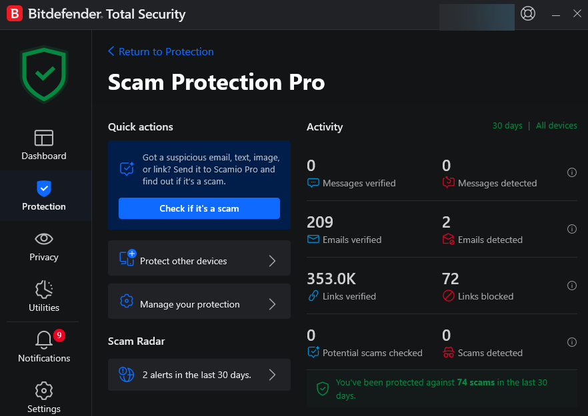The width and height of the screenshot is (588, 416).
Task: Click the Scams detected spy icon
Action: point(449,352)
